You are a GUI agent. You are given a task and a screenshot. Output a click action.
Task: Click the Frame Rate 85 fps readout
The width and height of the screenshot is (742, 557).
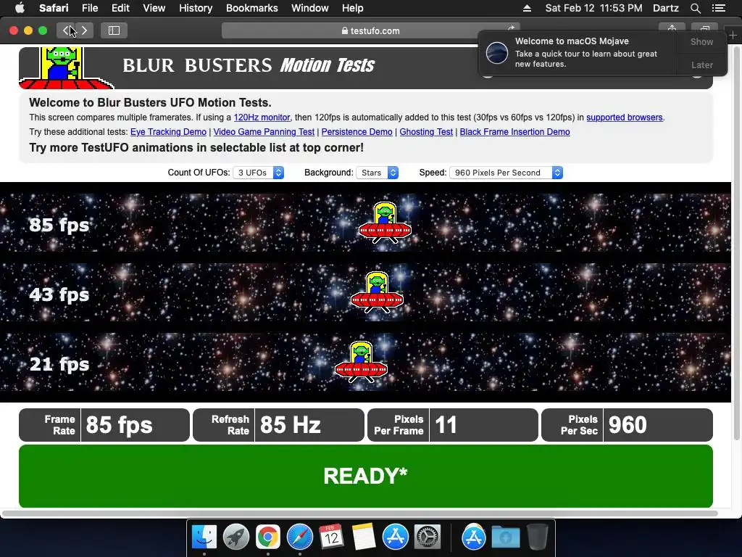tap(104, 425)
